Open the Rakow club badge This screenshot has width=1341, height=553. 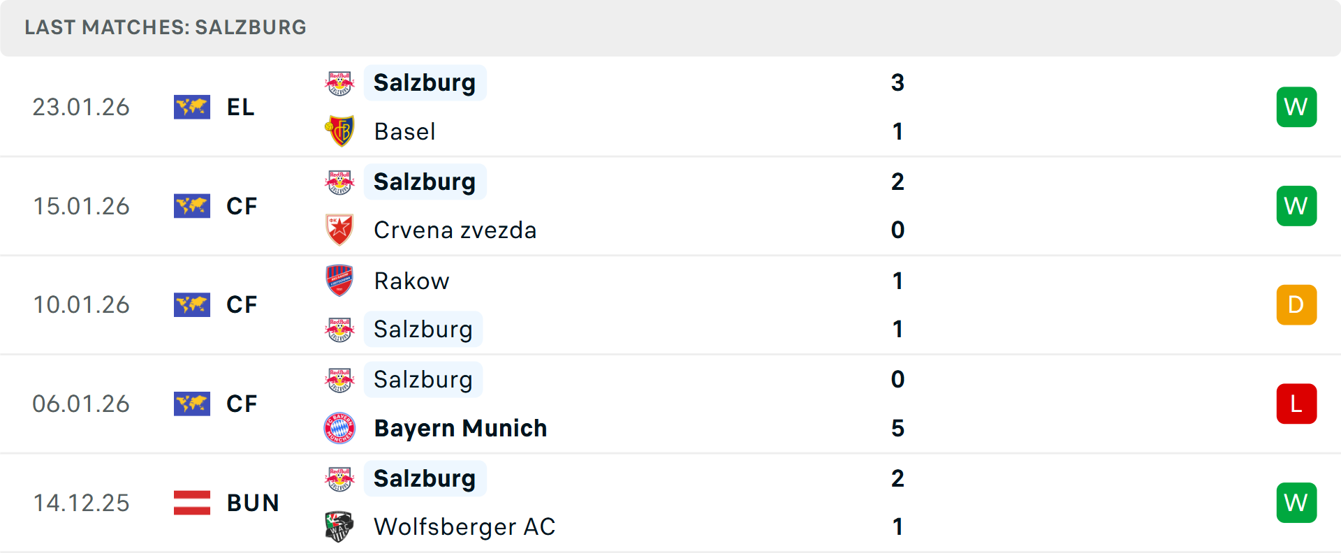tap(339, 281)
